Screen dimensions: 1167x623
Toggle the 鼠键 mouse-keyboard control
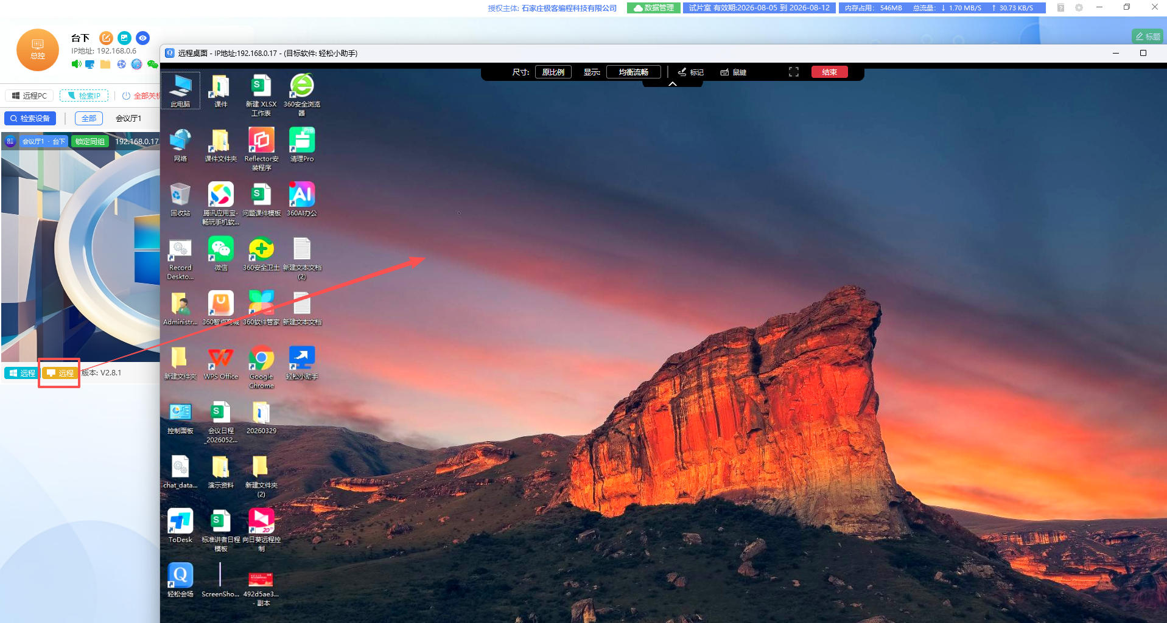pyautogui.click(x=734, y=72)
